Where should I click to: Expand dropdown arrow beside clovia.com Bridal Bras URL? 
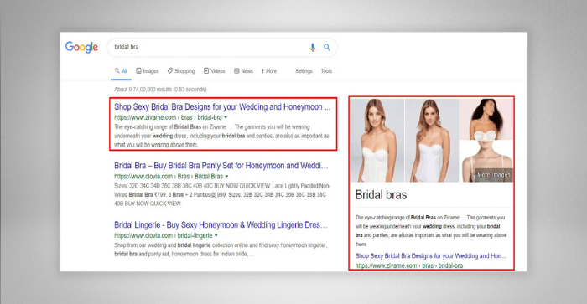[227, 176]
